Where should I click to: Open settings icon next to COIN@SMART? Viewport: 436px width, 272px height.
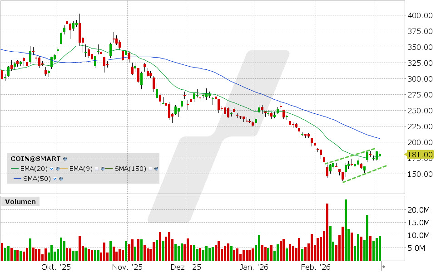pos(65,159)
